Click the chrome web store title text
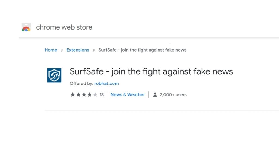 pos(64,27)
